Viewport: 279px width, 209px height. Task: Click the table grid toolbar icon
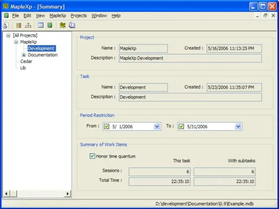tap(41, 25)
